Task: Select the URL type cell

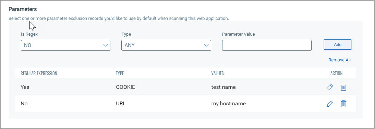Action: click(x=121, y=104)
